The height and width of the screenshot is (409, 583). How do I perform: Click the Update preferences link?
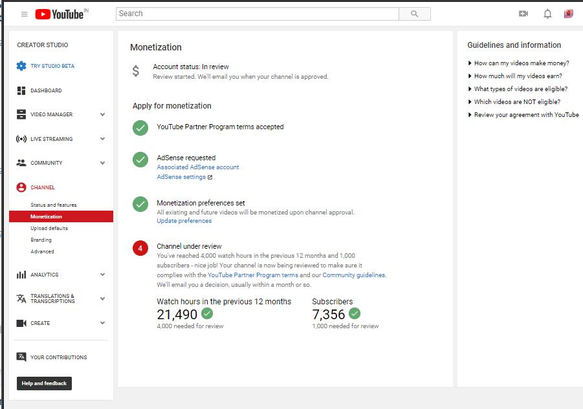click(184, 221)
